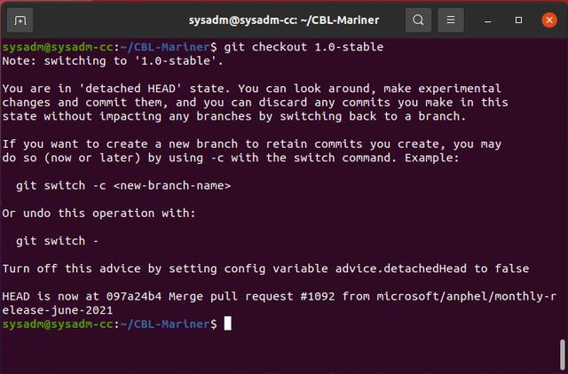Viewport: 568px width, 374px height.
Task: Click the 'git switch -' undo line
Action: [57, 241]
